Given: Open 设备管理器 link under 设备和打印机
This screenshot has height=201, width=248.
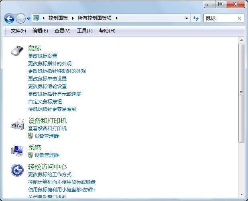Looking at the screenshot, I should (47, 136).
